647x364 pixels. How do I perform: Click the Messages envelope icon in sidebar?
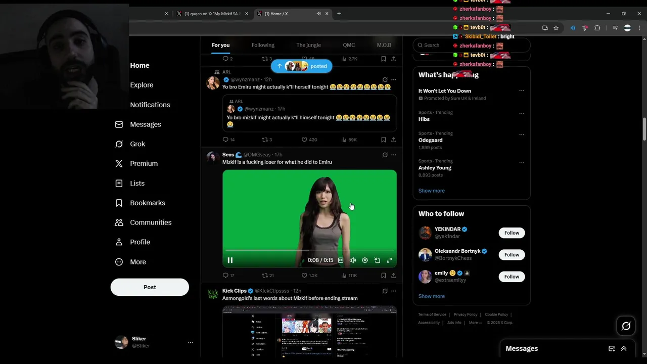pyautogui.click(x=119, y=124)
